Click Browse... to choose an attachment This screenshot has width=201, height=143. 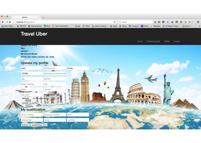(26, 98)
